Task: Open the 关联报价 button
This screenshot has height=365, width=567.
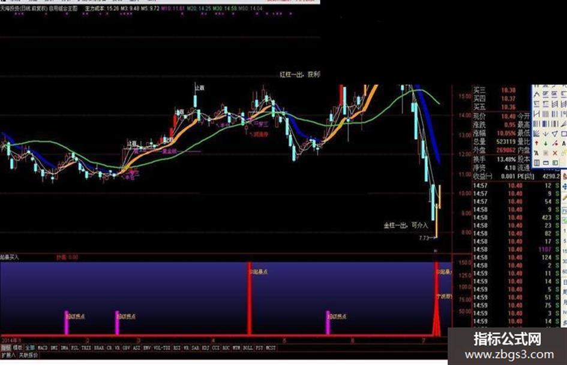Action: [x=29, y=355]
